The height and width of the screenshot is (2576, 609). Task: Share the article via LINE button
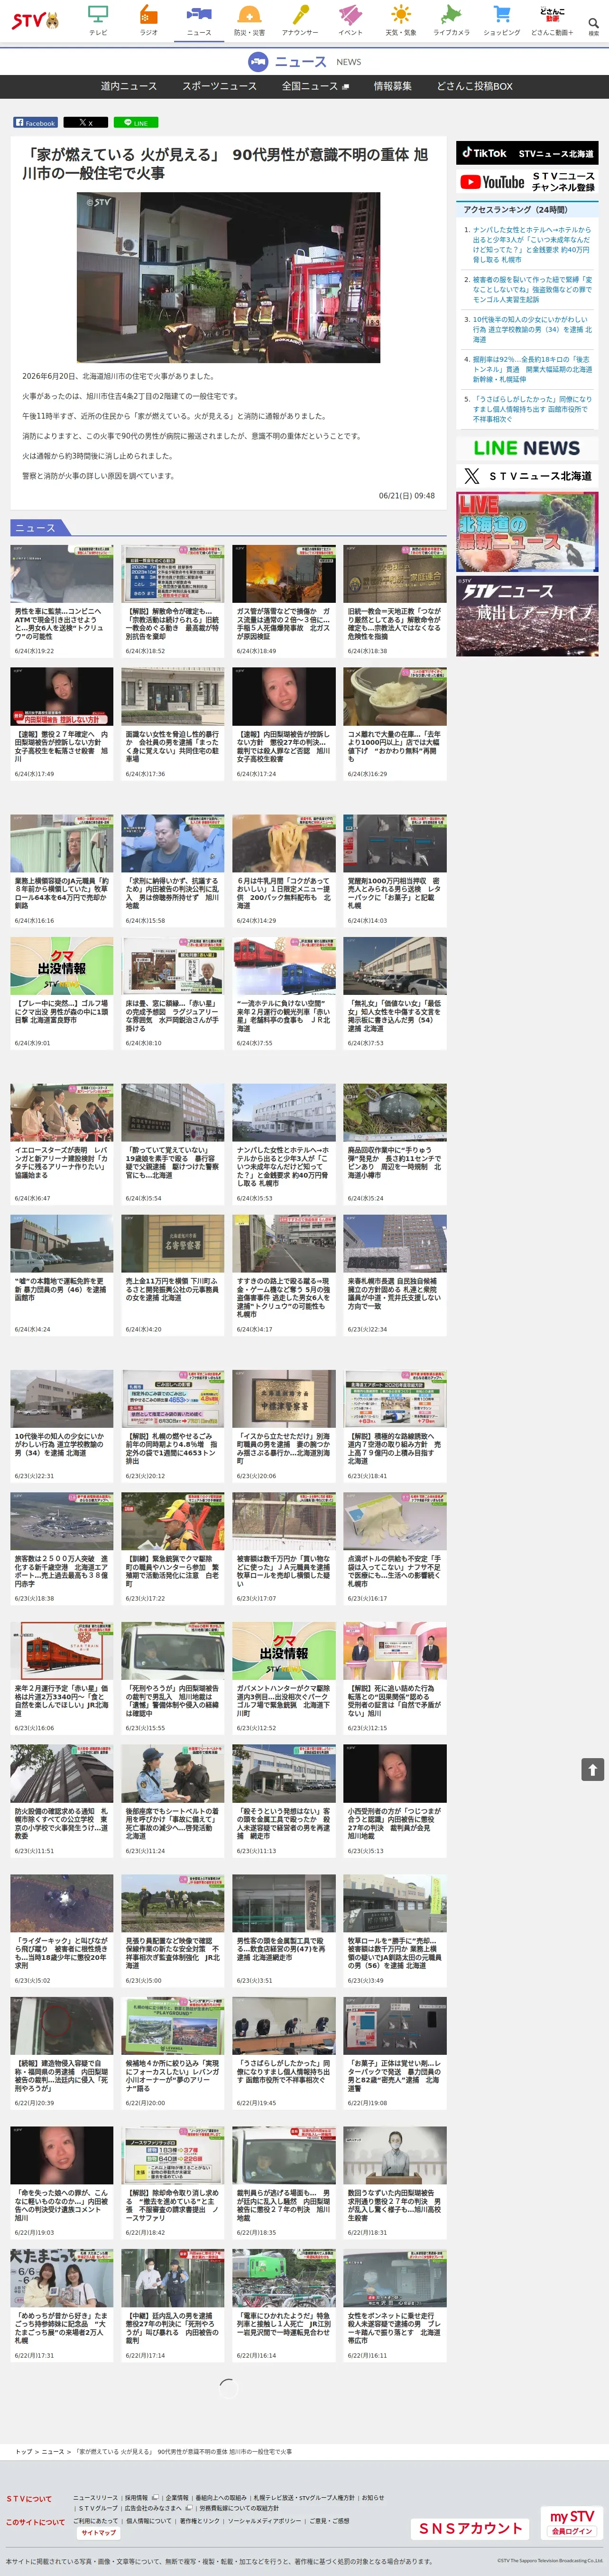point(135,123)
